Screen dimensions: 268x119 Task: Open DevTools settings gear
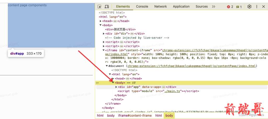(249, 7)
